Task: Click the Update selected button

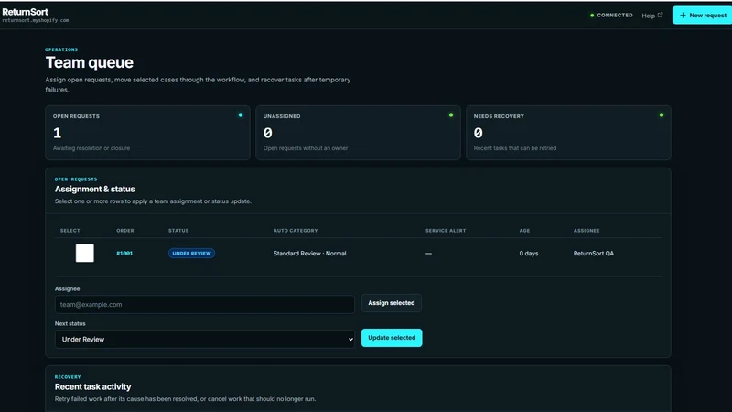Action: [x=392, y=338]
